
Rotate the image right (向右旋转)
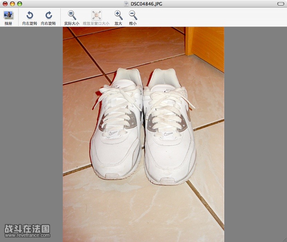point(48,18)
